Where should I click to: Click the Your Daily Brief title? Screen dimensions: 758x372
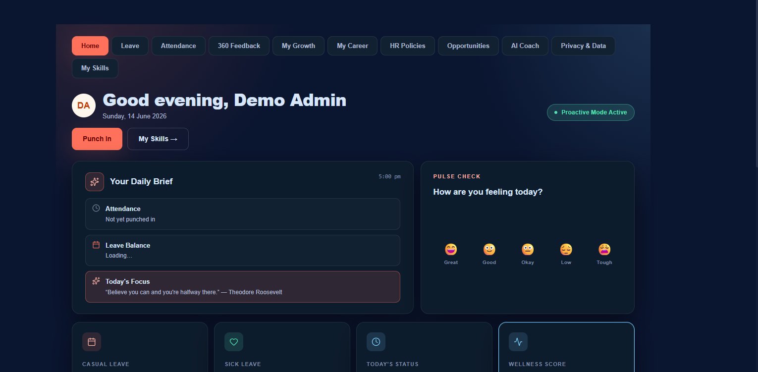pyautogui.click(x=141, y=181)
